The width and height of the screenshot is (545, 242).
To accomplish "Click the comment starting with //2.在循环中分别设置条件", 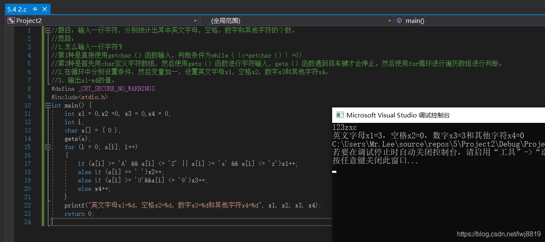I will (x=191, y=72).
